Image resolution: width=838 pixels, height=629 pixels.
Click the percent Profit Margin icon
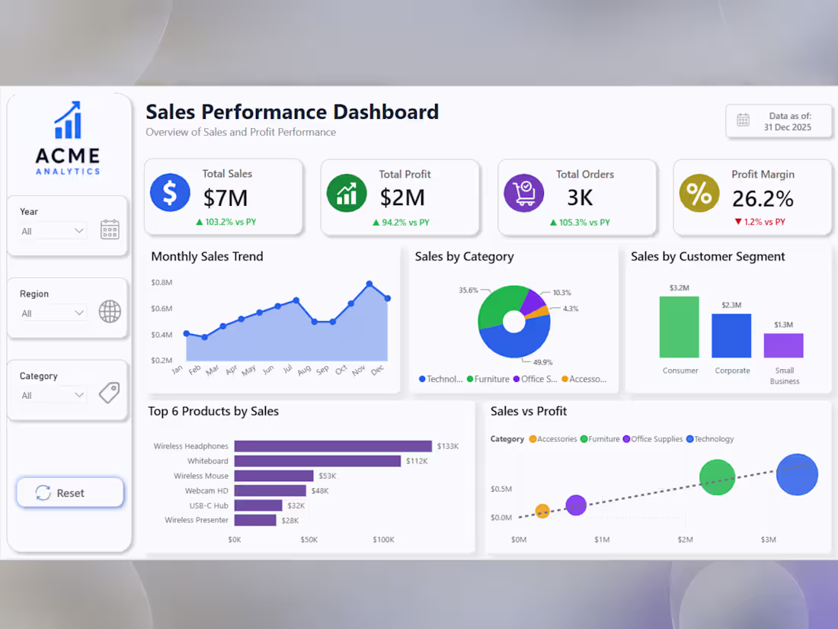699,193
